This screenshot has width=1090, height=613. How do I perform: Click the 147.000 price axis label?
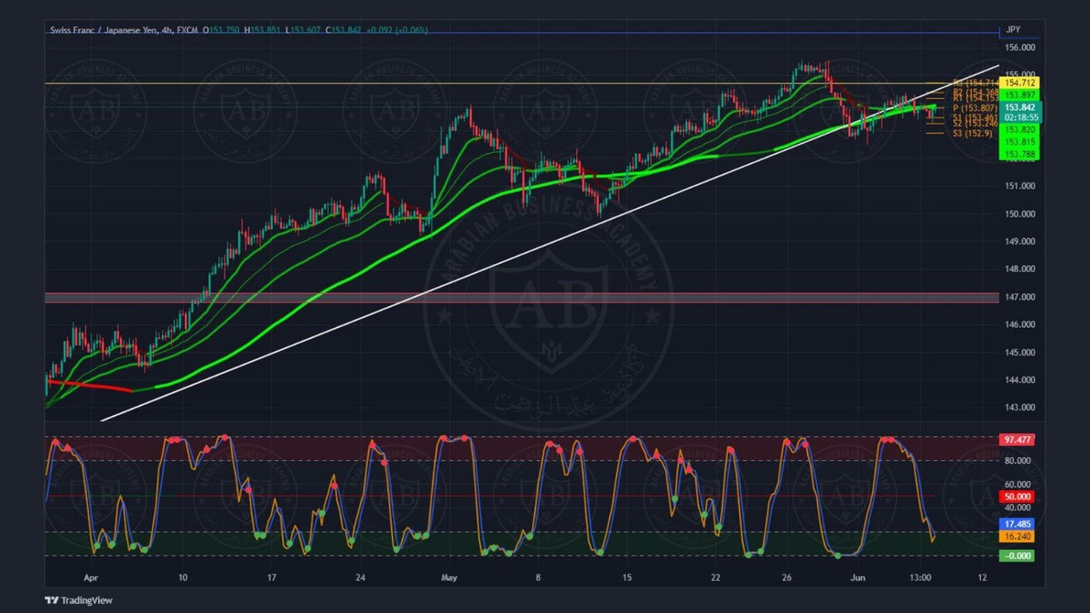(x=1020, y=297)
